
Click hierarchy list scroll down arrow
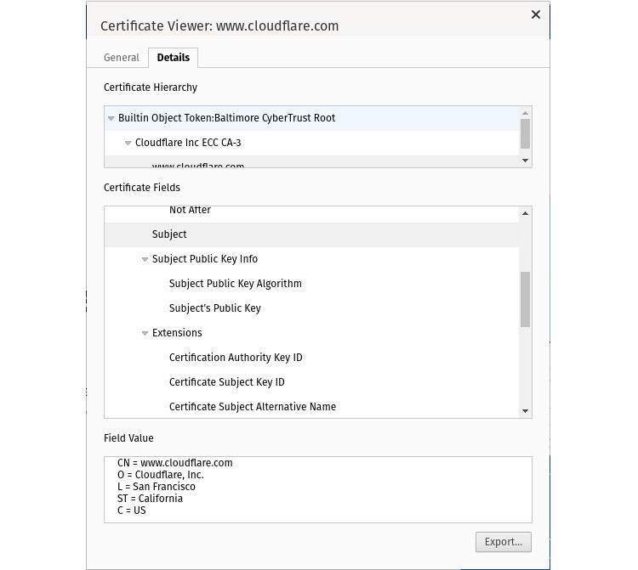525,161
